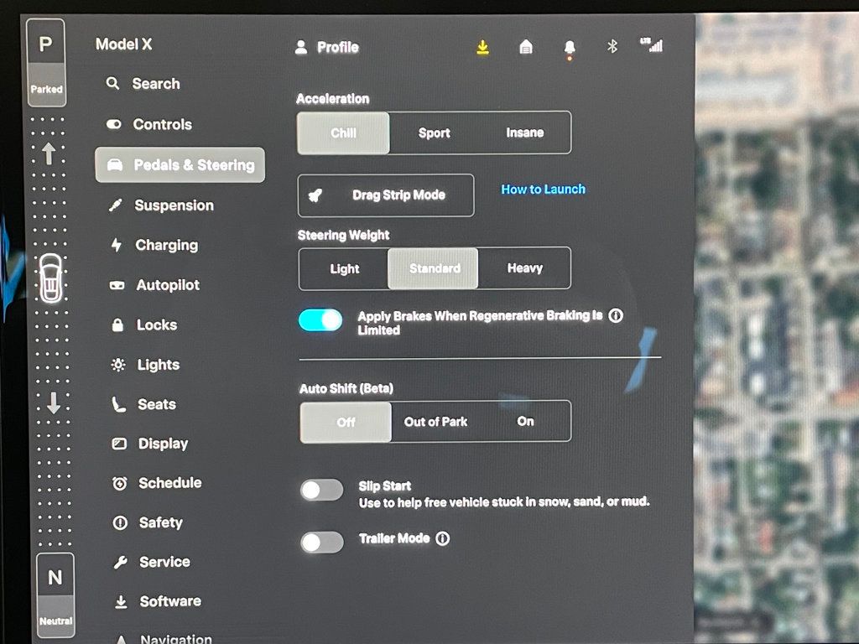This screenshot has width=859, height=644.
Task: Select Sport acceleration mode
Action: click(x=435, y=133)
